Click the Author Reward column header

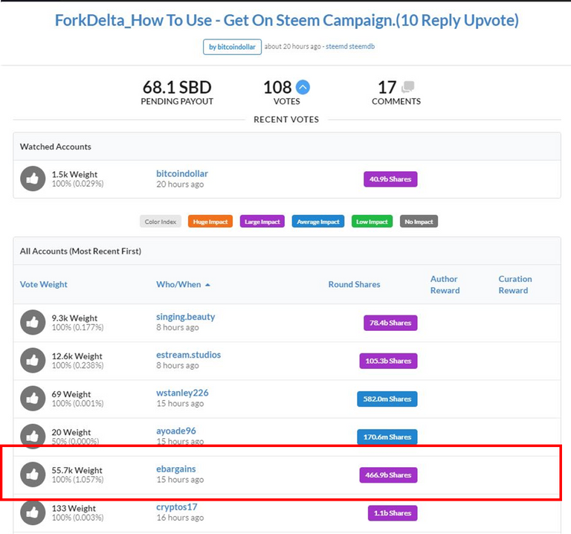tap(444, 284)
